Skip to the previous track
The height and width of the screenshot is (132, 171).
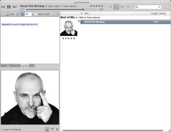(x=3, y=7)
